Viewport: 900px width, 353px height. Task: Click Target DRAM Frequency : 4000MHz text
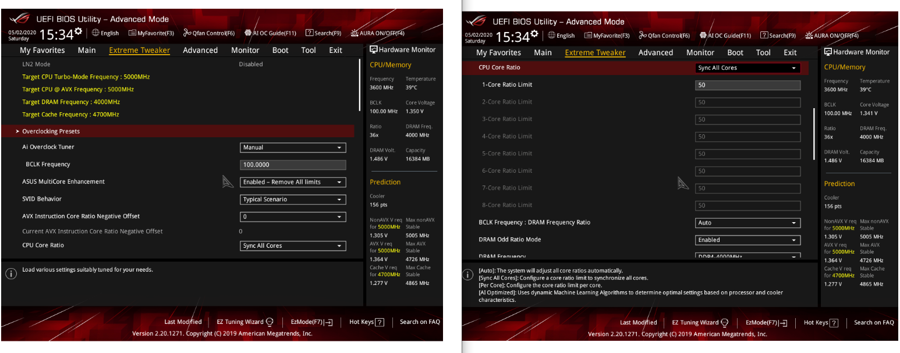tap(71, 102)
